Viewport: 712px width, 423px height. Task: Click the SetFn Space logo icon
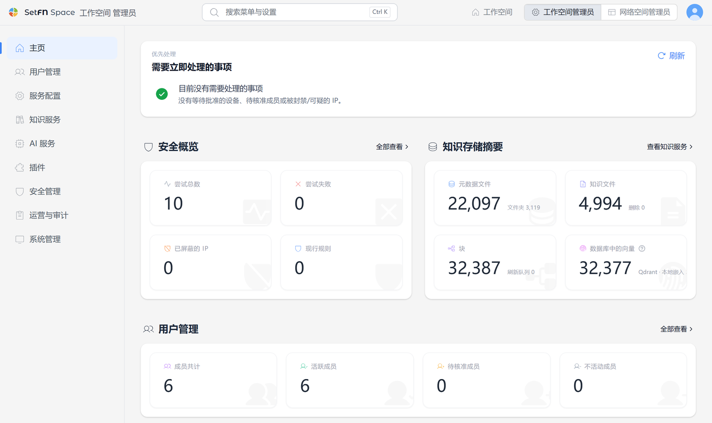pyautogui.click(x=13, y=12)
